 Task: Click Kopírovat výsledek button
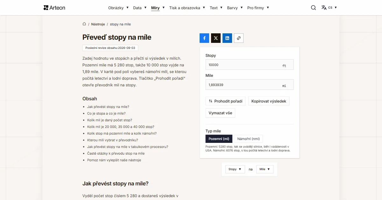tap(269, 101)
